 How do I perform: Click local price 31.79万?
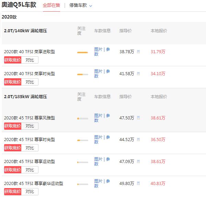click(158, 52)
